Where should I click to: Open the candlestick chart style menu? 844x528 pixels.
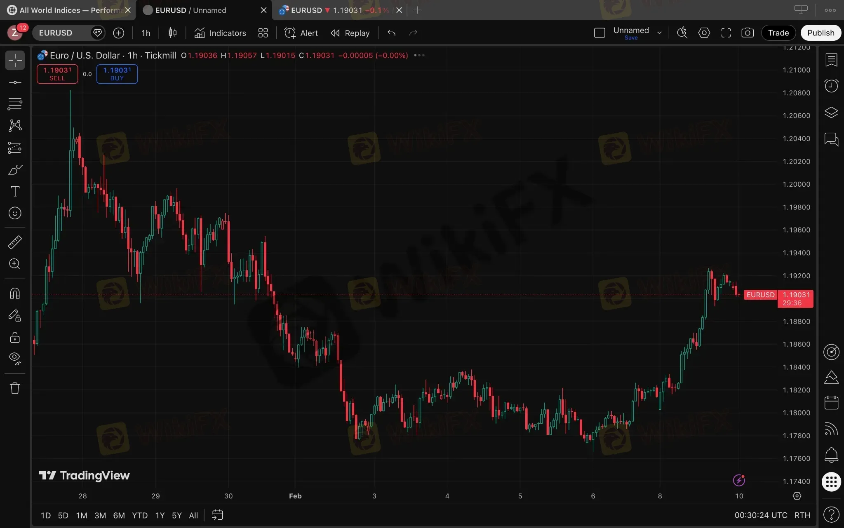[172, 33]
